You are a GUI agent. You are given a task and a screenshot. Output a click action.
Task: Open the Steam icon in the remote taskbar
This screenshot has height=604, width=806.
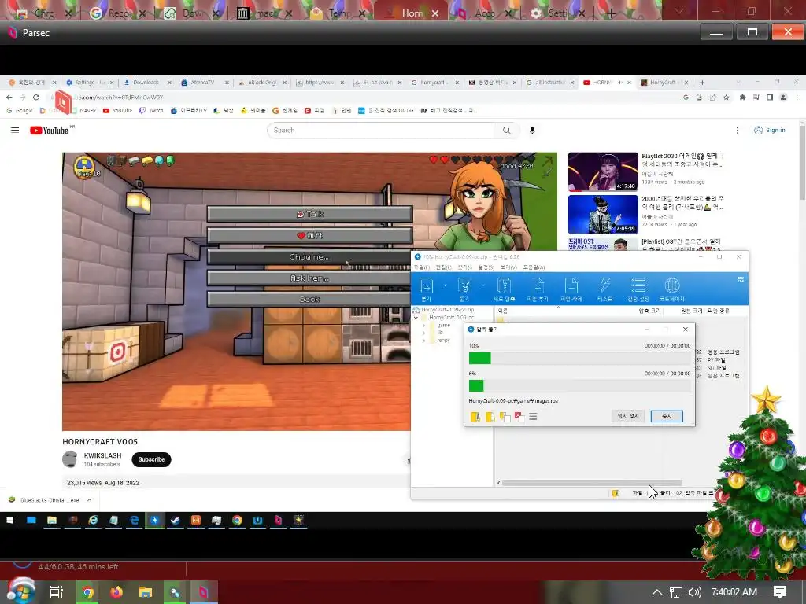pyautogui.click(x=176, y=521)
